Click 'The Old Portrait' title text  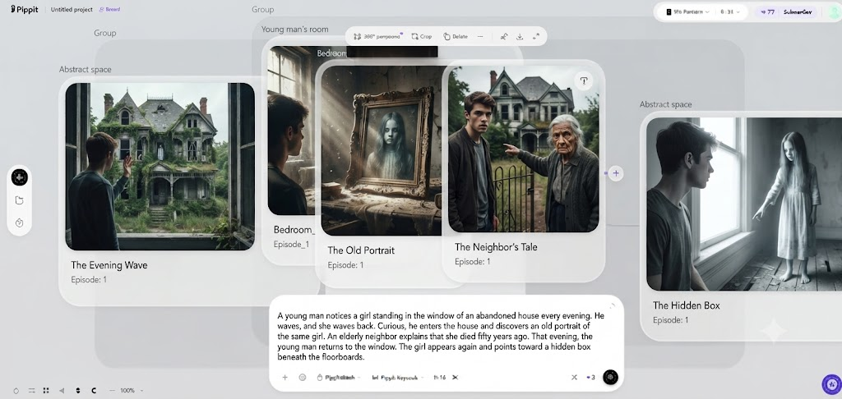(361, 250)
